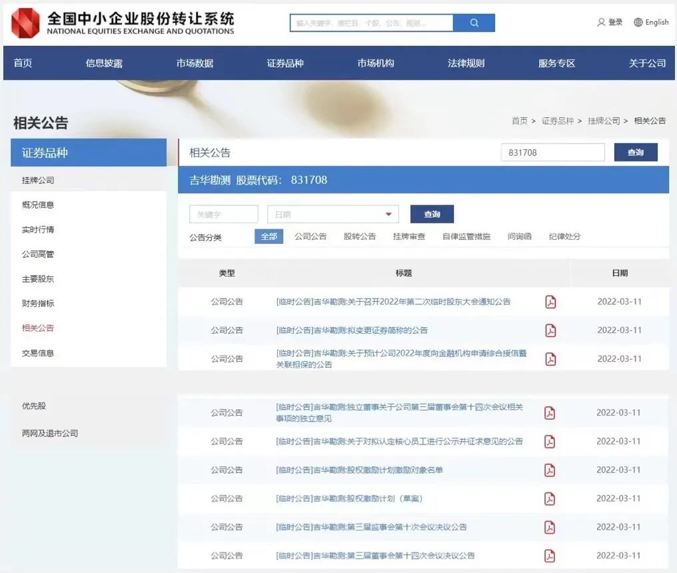Viewport: 677px width, 573px height.
Task: Select 财务指标 in sidebar
Action: point(38,303)
